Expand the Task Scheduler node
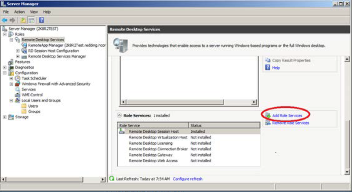Image resolution: width=352 pixels, height=193 pixels. point(11,78)
